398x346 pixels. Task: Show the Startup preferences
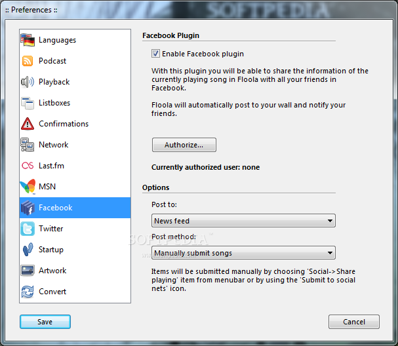[x=75, y=250]
